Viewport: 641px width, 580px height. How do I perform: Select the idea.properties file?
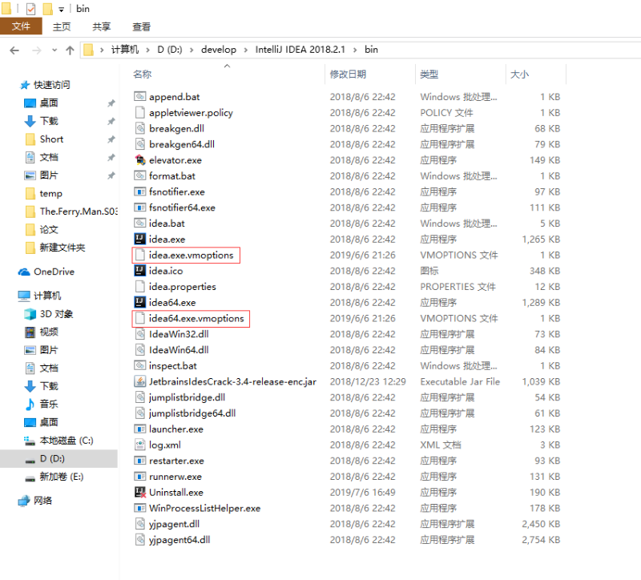click(183, 287)
